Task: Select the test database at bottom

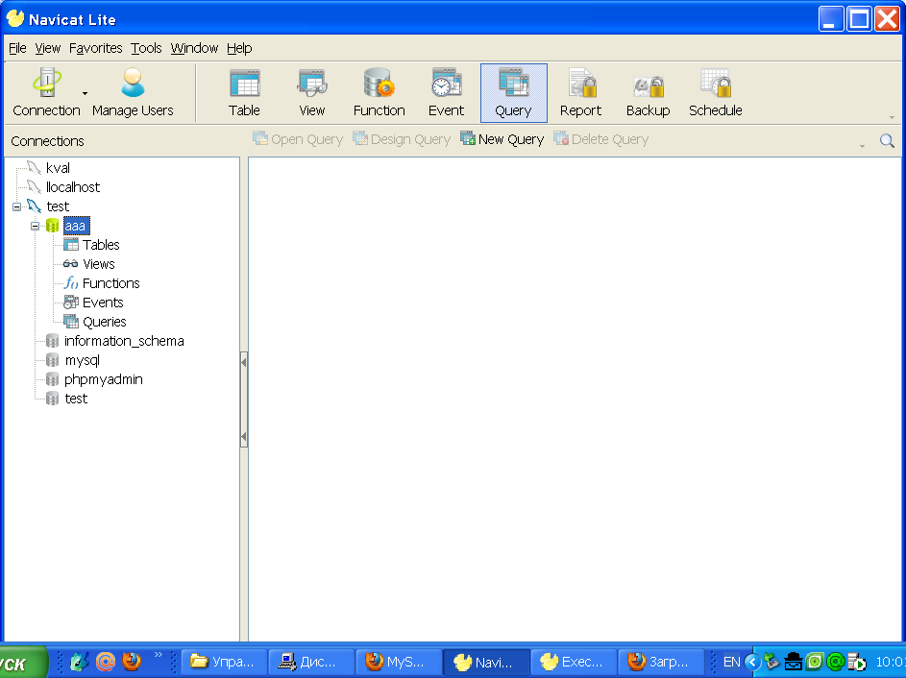Action: 76,399
